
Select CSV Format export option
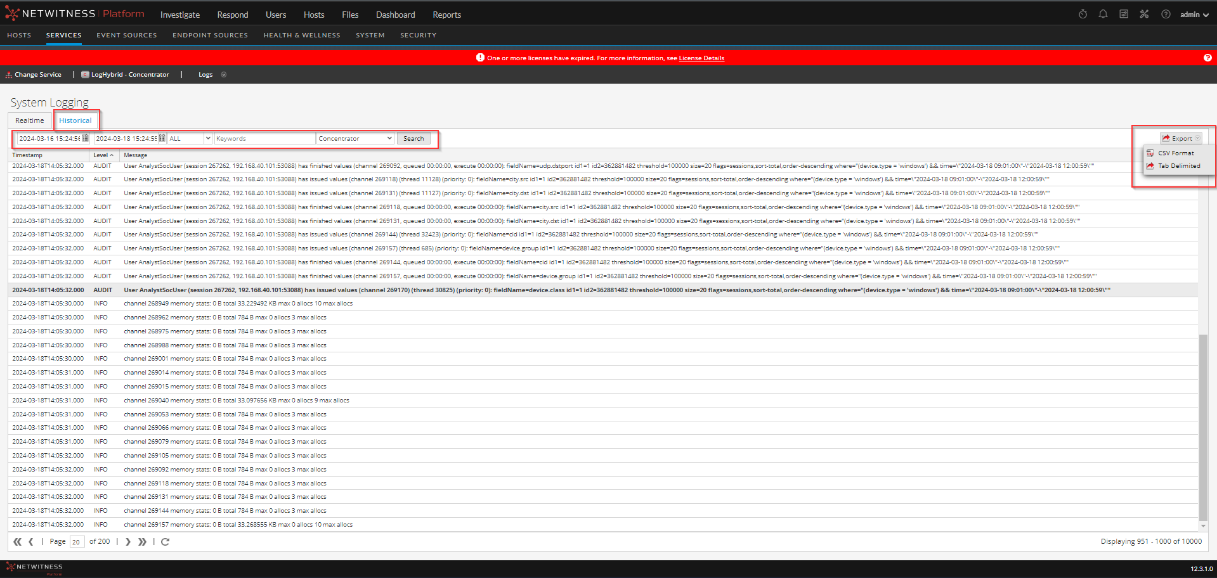tap(1175, 153)
